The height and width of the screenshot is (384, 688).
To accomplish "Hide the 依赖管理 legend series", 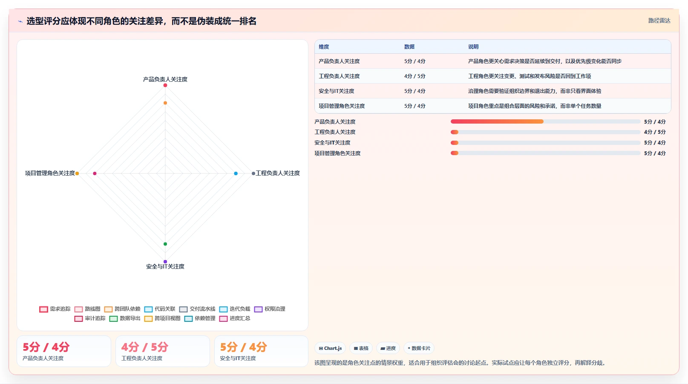I will point(200,318).
